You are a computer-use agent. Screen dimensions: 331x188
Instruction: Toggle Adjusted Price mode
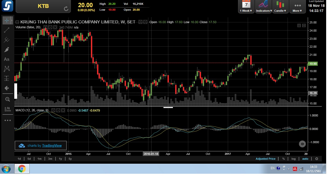[266, 159]
